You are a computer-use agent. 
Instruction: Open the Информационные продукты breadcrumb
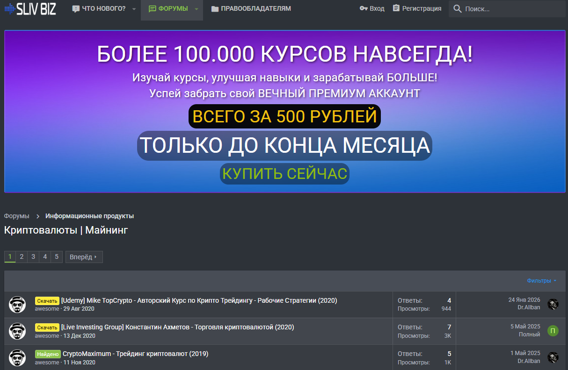tap(89, 216)
